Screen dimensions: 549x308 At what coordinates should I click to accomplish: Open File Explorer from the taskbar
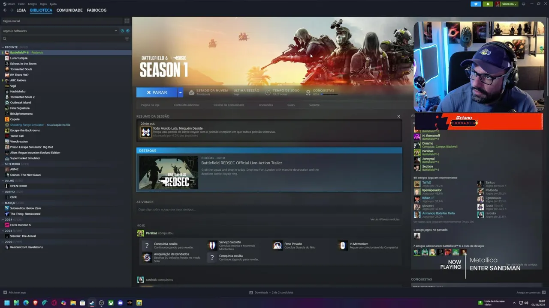tap(73, 303)
